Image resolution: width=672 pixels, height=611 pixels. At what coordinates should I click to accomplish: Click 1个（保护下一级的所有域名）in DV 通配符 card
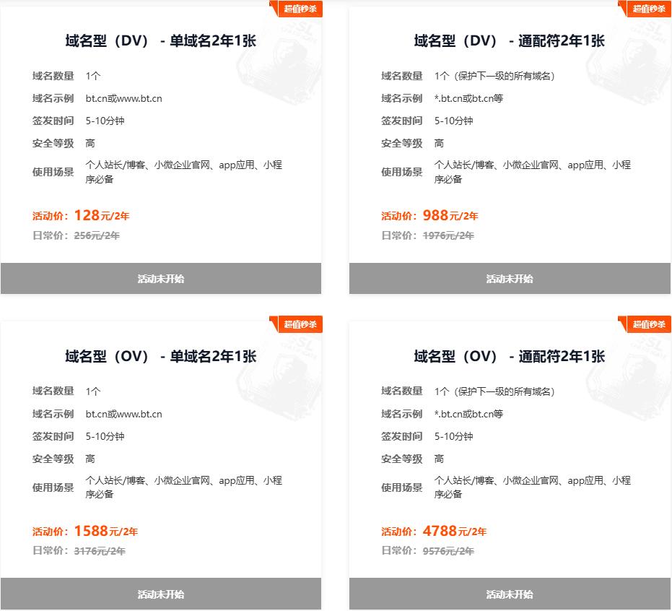pos(494,77)
